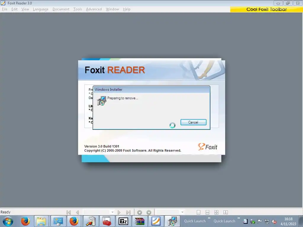
Task: Open the zoom level dropdown
Action: tap(182, 212)
